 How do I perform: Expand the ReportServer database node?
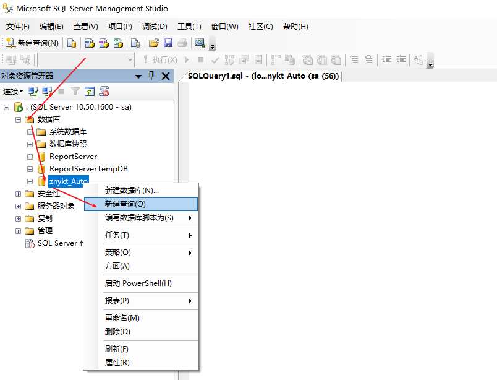[30, 157]
